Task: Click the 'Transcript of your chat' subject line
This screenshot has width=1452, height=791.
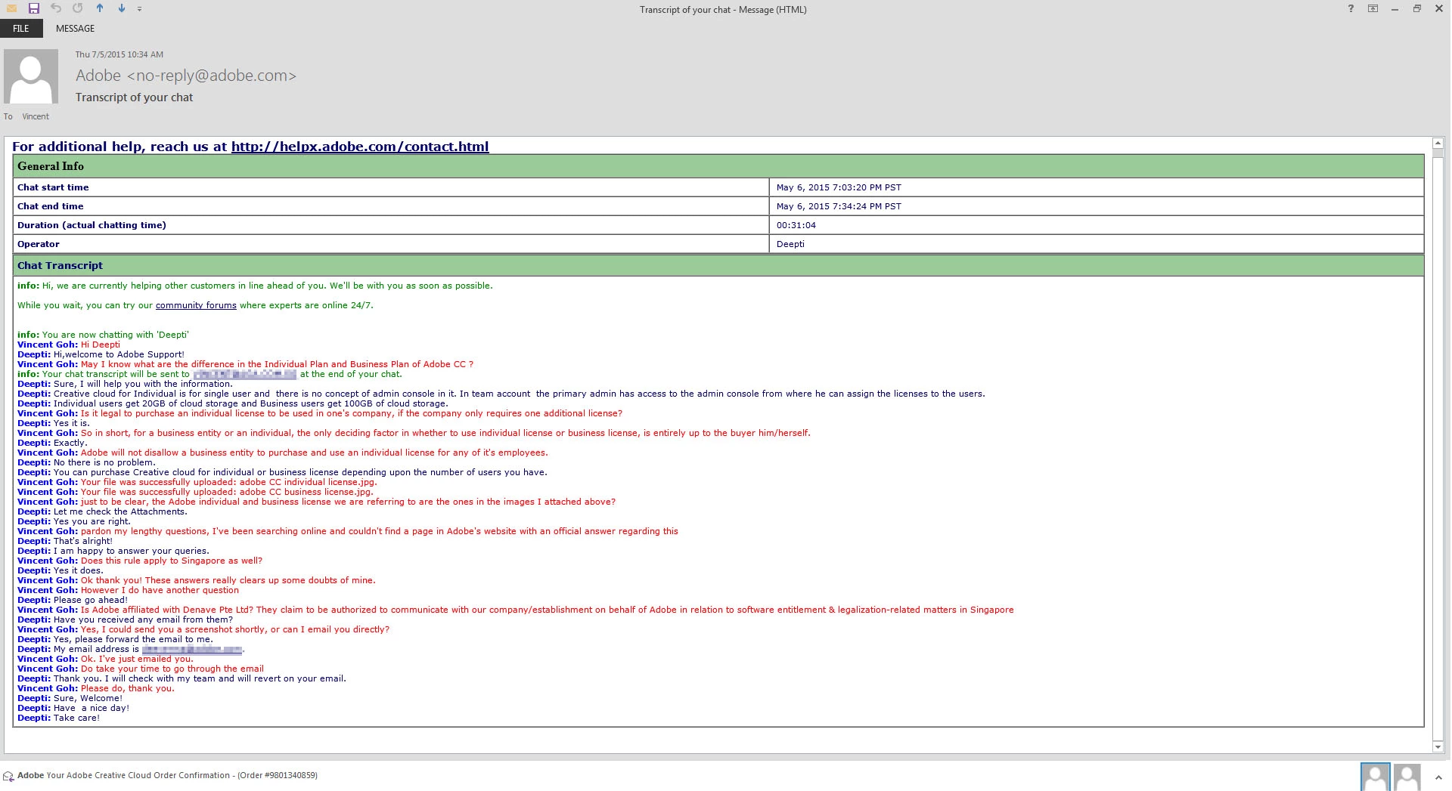Action: 134,97
